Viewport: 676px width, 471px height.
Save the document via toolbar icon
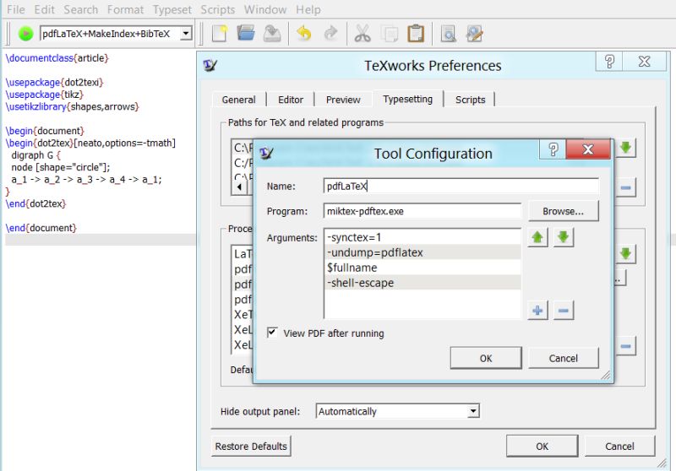[272, 34]
